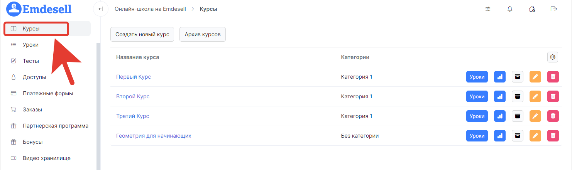Click the logout icon in header
This screenshot has width=572, height=170.
pyautogui.click(x=554, y=9)
